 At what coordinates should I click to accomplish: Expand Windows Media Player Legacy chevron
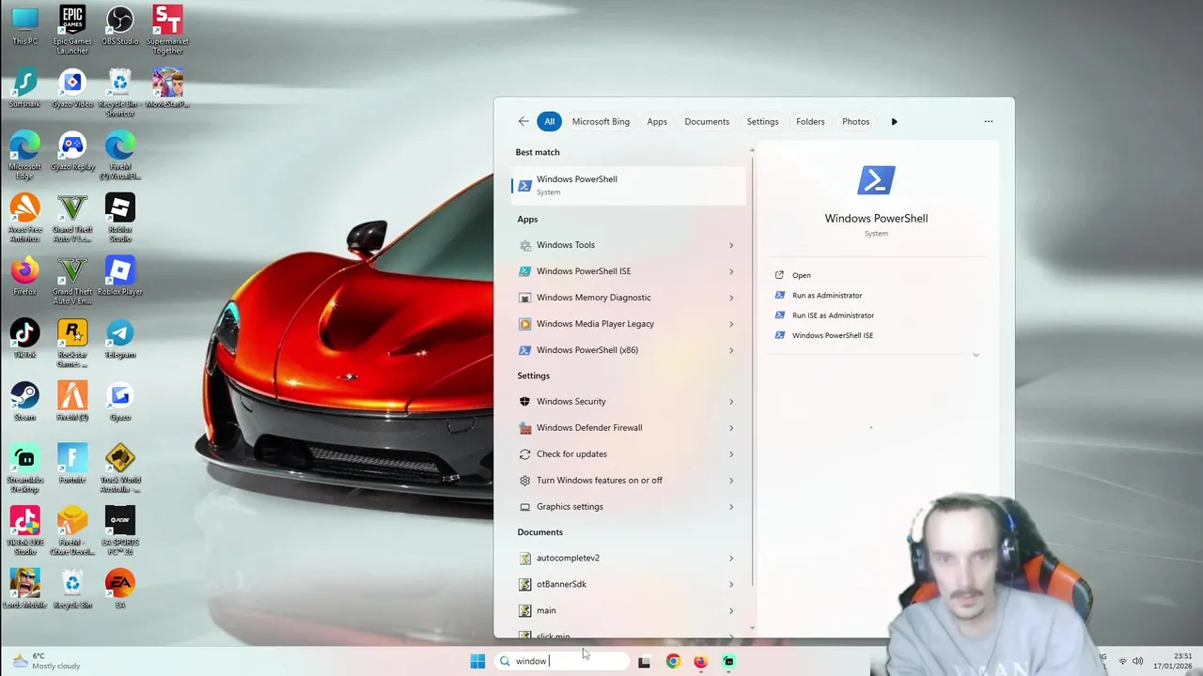tap(731, 324)
